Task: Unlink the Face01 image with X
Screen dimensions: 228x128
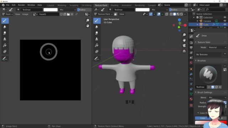Action: tap(72, 14)
